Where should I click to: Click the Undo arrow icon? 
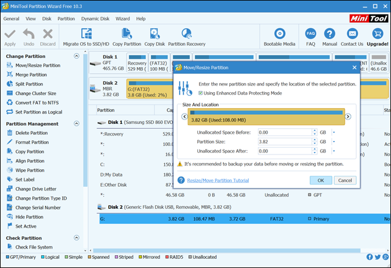(x=29, y=34)
